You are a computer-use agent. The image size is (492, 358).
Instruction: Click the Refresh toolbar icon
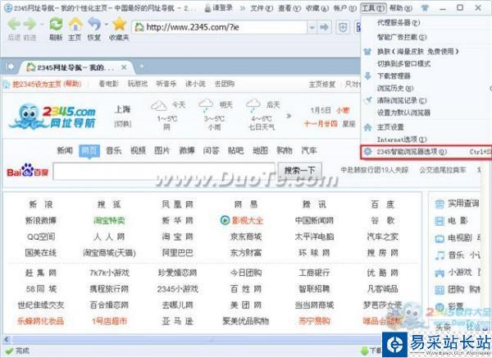(x=56, y=24)
